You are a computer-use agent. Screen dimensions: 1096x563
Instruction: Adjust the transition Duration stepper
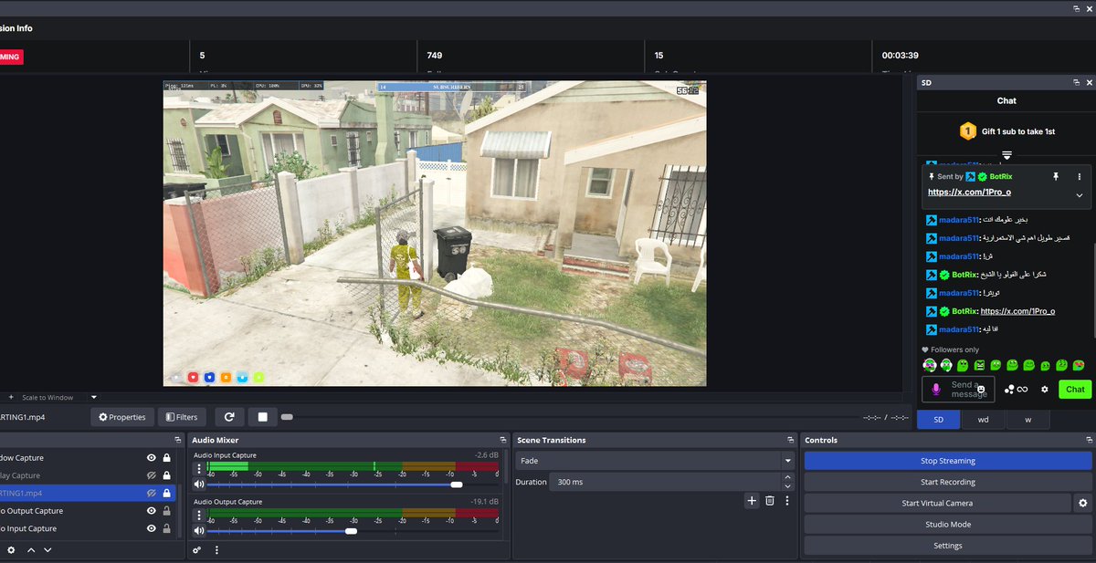coord(788,482)
